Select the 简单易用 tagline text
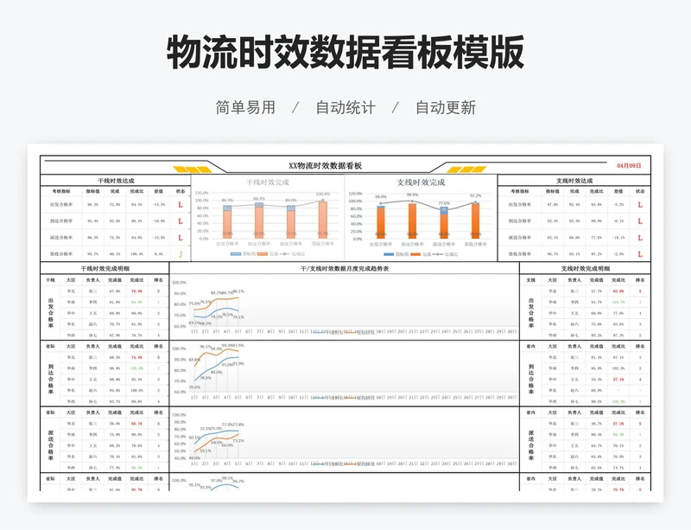Screen dimensions: 691x530 tap(245, 107)
